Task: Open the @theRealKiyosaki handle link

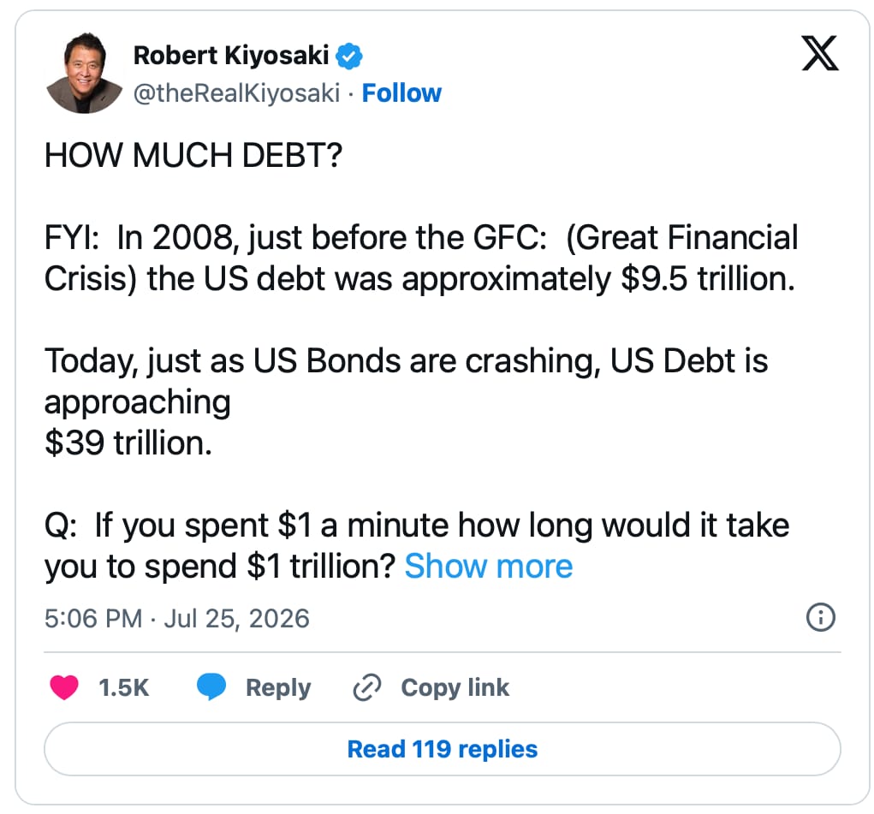Action: pos(236,93)
